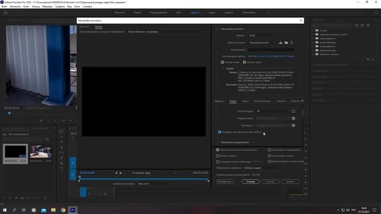Collapse the Сводка section
381x214 pixels.
tap(223, 68)
